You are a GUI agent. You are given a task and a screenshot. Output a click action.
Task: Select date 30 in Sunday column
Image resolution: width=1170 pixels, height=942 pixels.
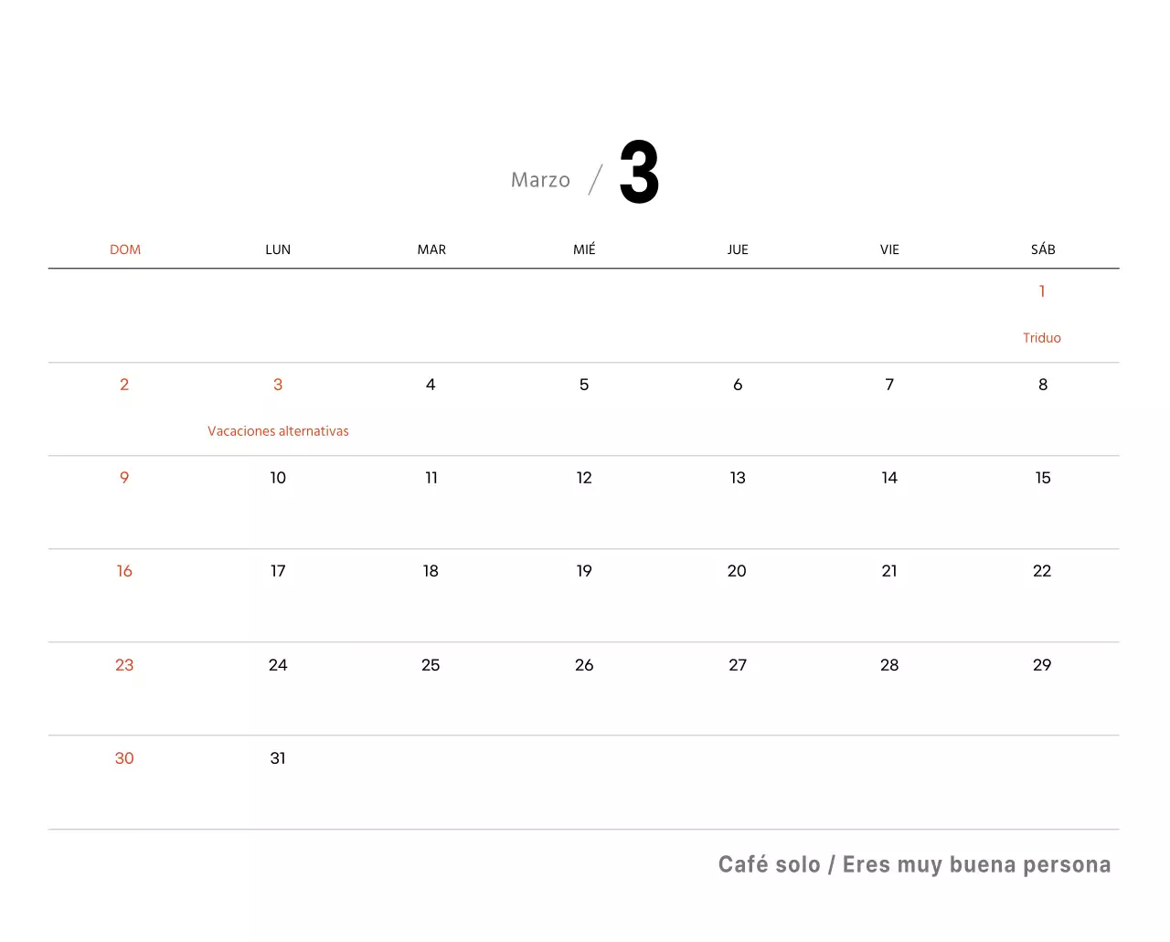click(x=124, y=758)
